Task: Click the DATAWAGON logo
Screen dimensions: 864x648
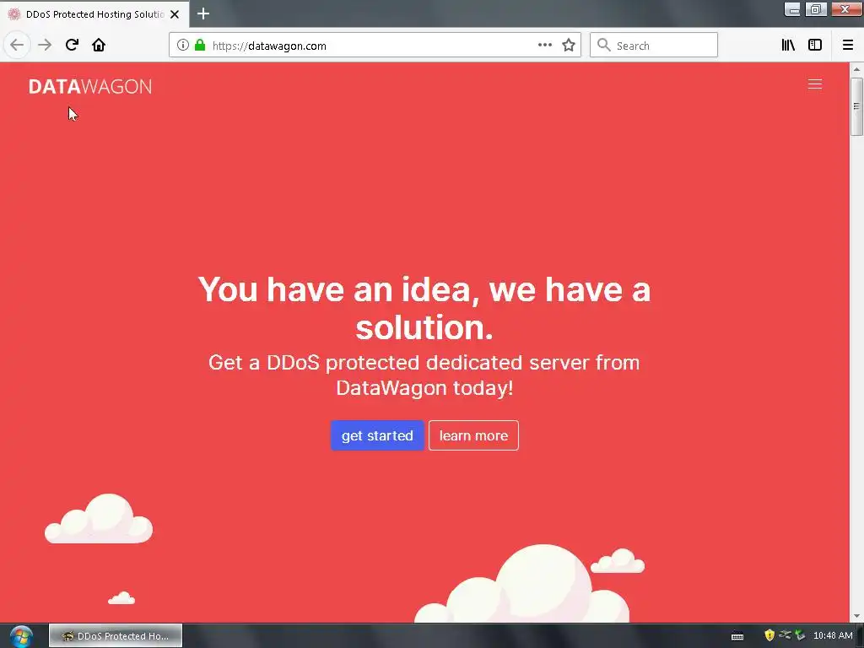Action: tap(90, 87)
